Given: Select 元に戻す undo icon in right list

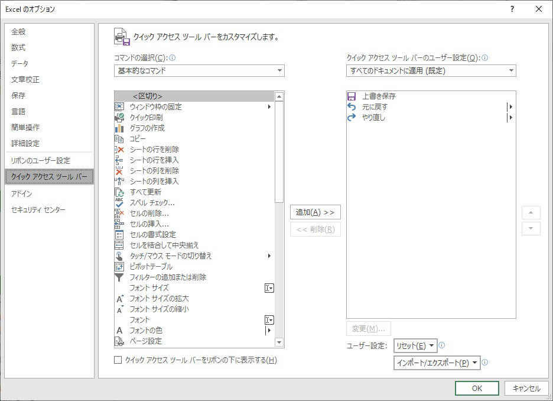Looking at the screenshot, I should 352,106.
